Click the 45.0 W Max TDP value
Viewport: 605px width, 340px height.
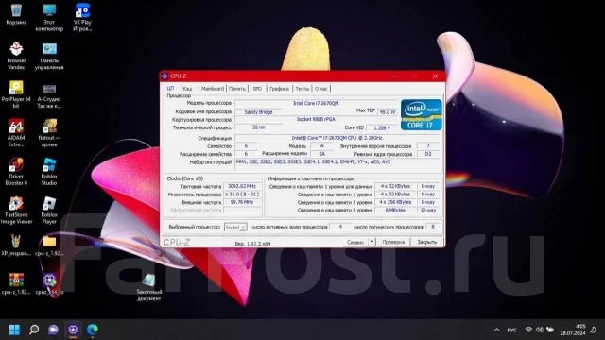click(x=387, y=112)
